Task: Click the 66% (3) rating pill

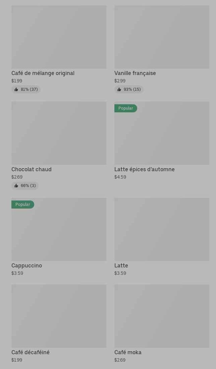Action: click(25, 186)
